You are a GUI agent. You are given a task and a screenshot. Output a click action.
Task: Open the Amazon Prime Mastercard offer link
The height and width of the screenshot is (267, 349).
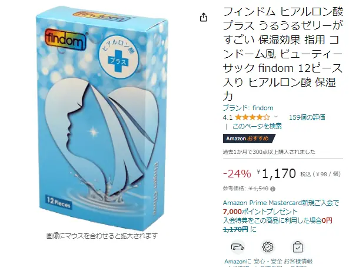[281, 203]
